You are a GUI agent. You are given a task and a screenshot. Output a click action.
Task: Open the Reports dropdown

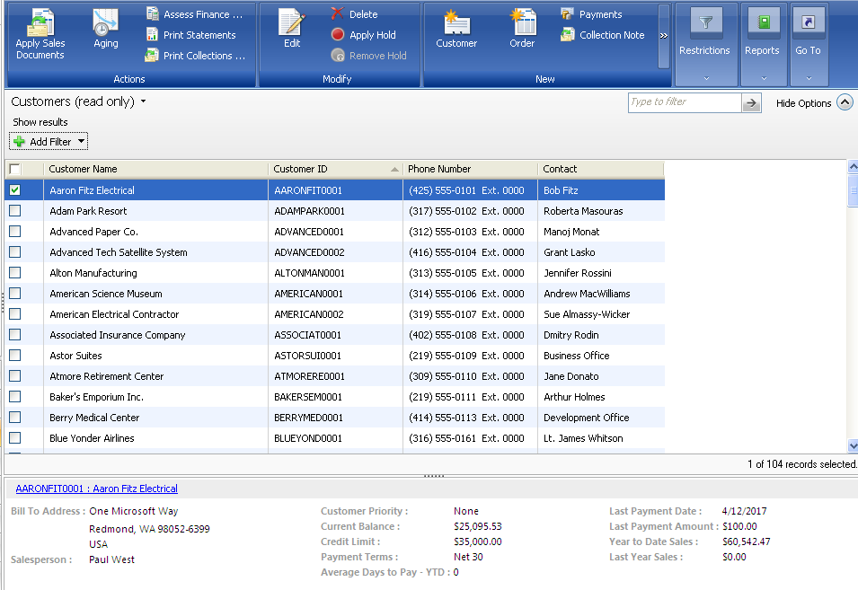pyautogui.click(x=762, y=44)
